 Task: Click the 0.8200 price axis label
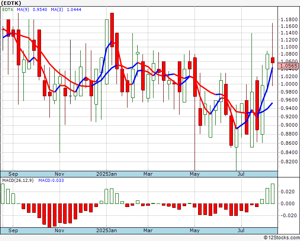[289, 162]
